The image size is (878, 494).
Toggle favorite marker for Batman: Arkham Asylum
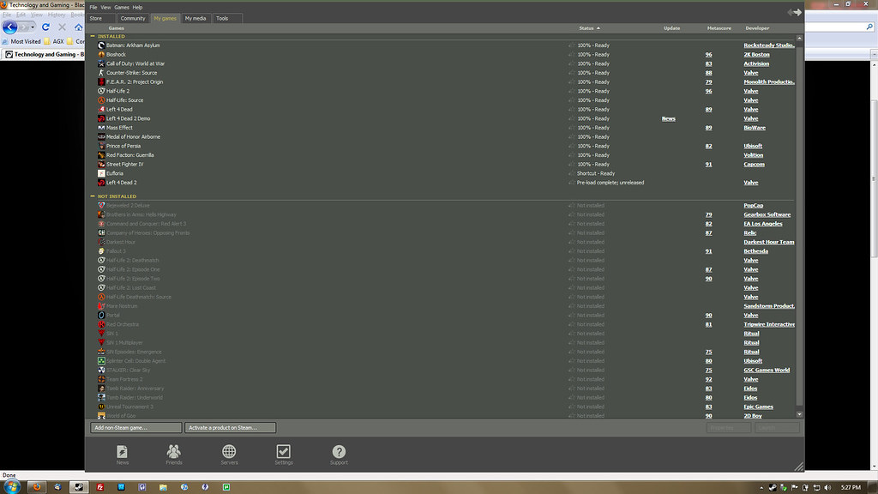pyautogui.click(x=571, y=45)
